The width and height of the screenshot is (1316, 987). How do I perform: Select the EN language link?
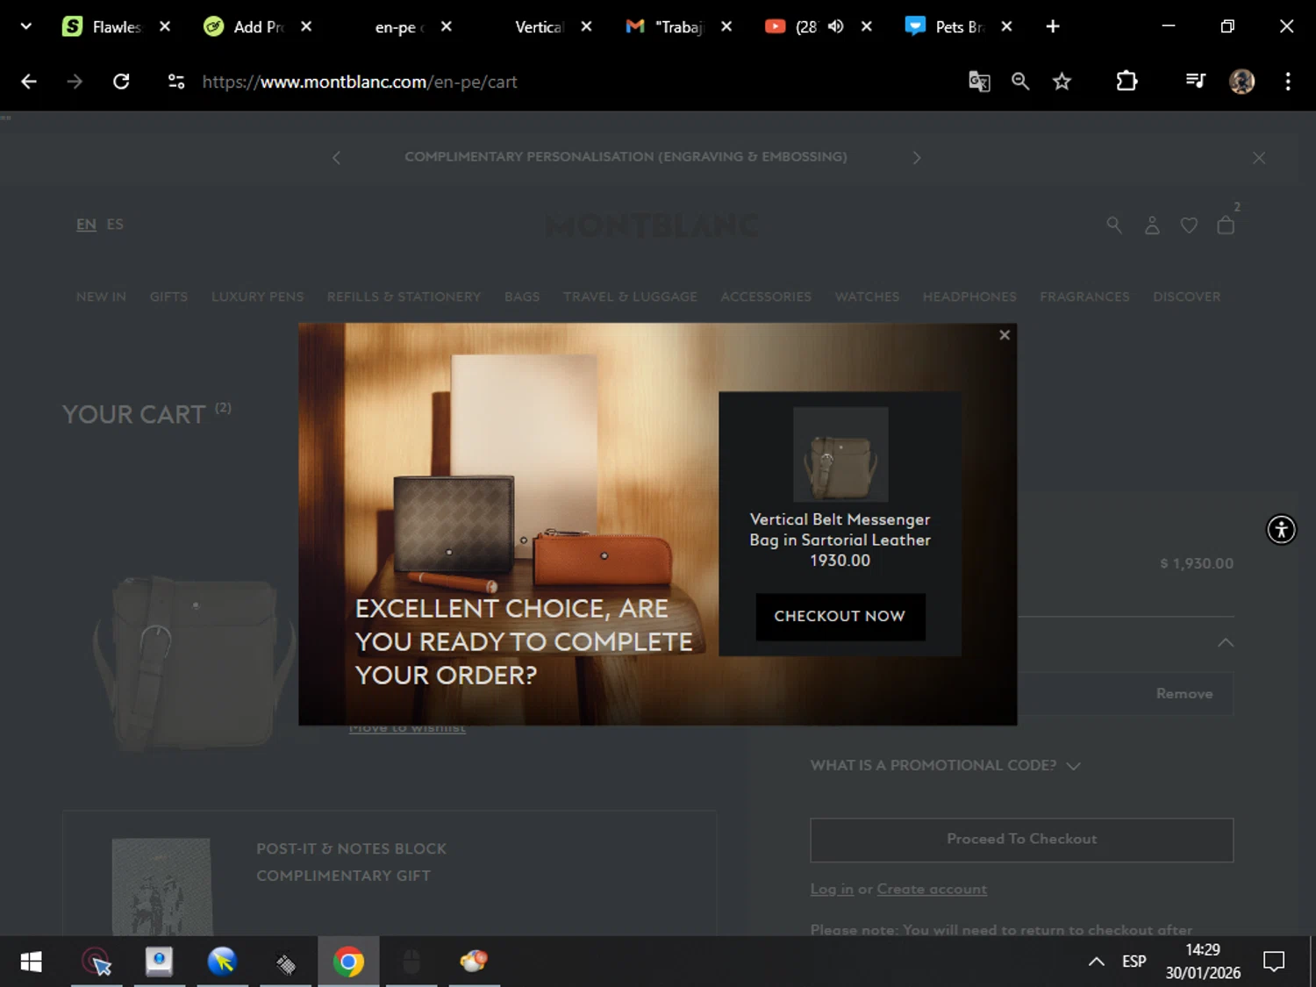click(x=86, y=225)
